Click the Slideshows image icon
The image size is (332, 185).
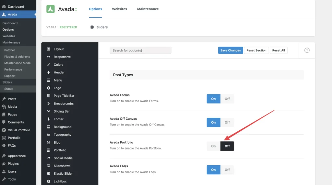[49, 166]
